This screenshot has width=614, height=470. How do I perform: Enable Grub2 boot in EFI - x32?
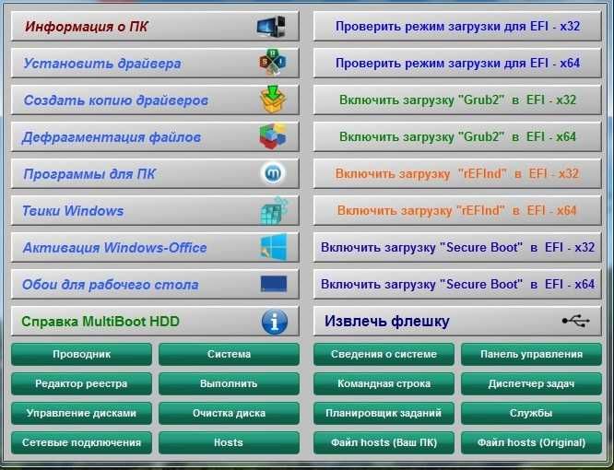[x=457, y=100]
